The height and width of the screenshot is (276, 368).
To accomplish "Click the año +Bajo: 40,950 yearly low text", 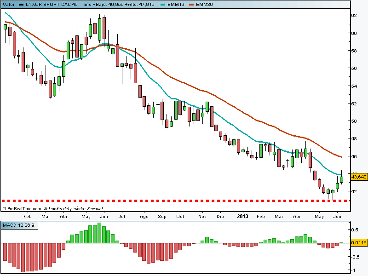I will click(98, 4).
